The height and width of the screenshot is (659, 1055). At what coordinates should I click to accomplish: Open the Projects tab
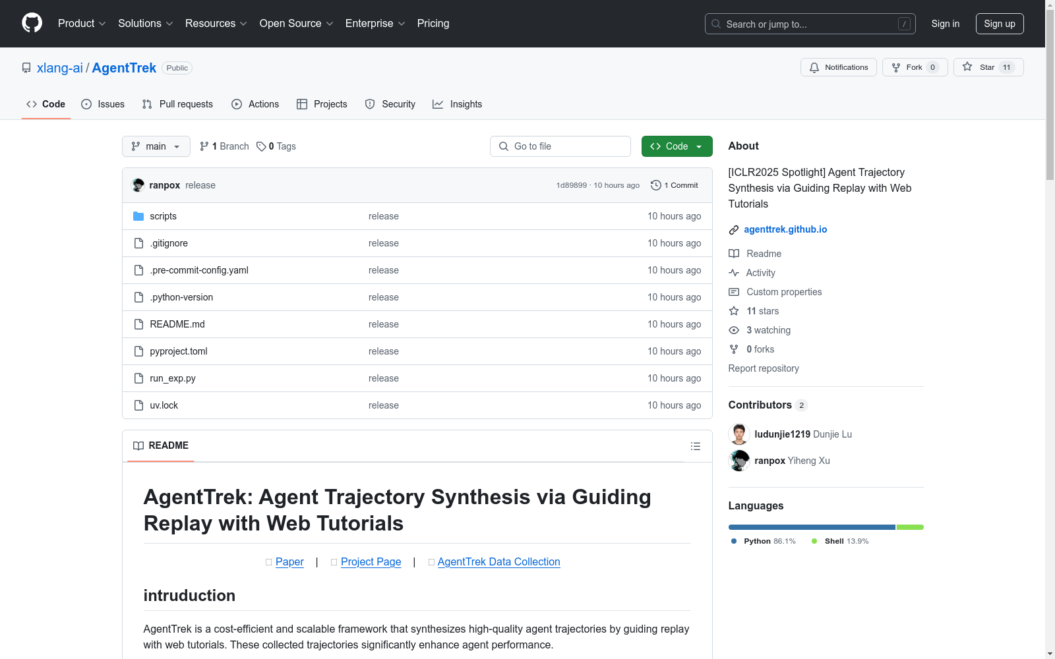click(322, 104)
